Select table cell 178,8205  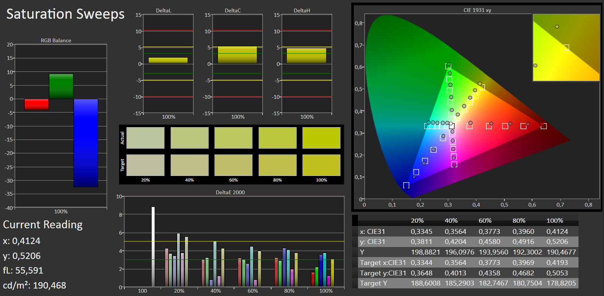561,283
